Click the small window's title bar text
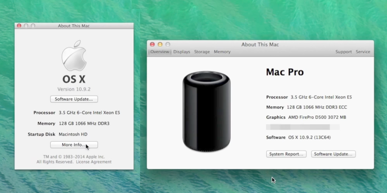The height and width of the screenshot is (193, 387). click(74, 25)
